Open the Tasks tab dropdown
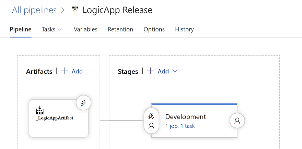The image size is (302, 149). pyautogui.click(x=51, y=29)
